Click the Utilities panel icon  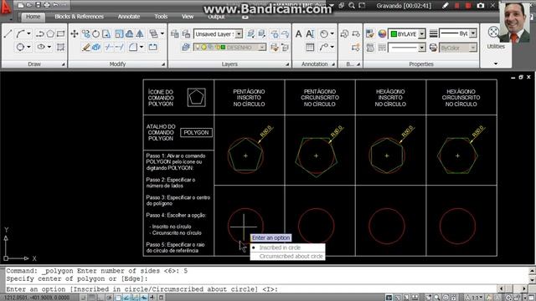pyautogui.click(x=493, y=32)
